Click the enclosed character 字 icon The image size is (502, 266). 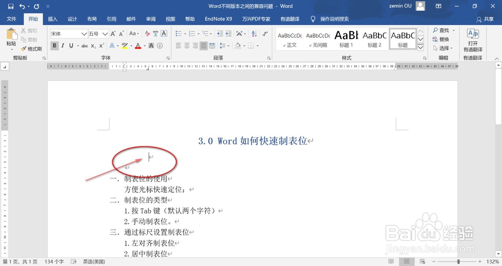pyautogui.click(x=160, y=46)
